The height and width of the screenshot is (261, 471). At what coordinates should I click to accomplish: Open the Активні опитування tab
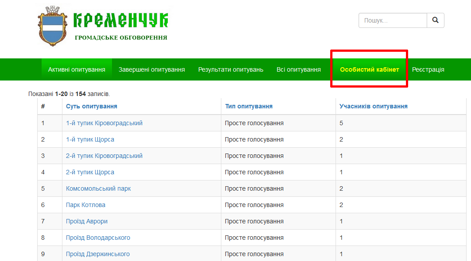click(x=77, y=69)
